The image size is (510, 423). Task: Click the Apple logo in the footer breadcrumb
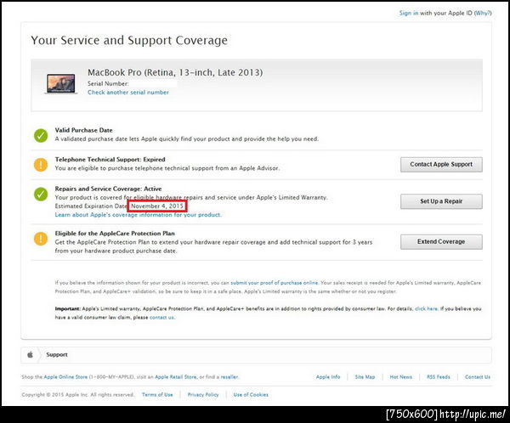pyautogui.click(x=30, y=354)
